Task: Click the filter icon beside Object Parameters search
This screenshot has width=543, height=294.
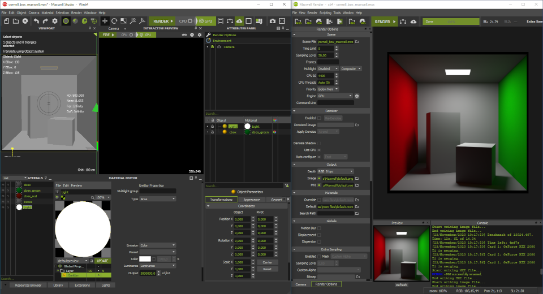Action: pos(287,185)
